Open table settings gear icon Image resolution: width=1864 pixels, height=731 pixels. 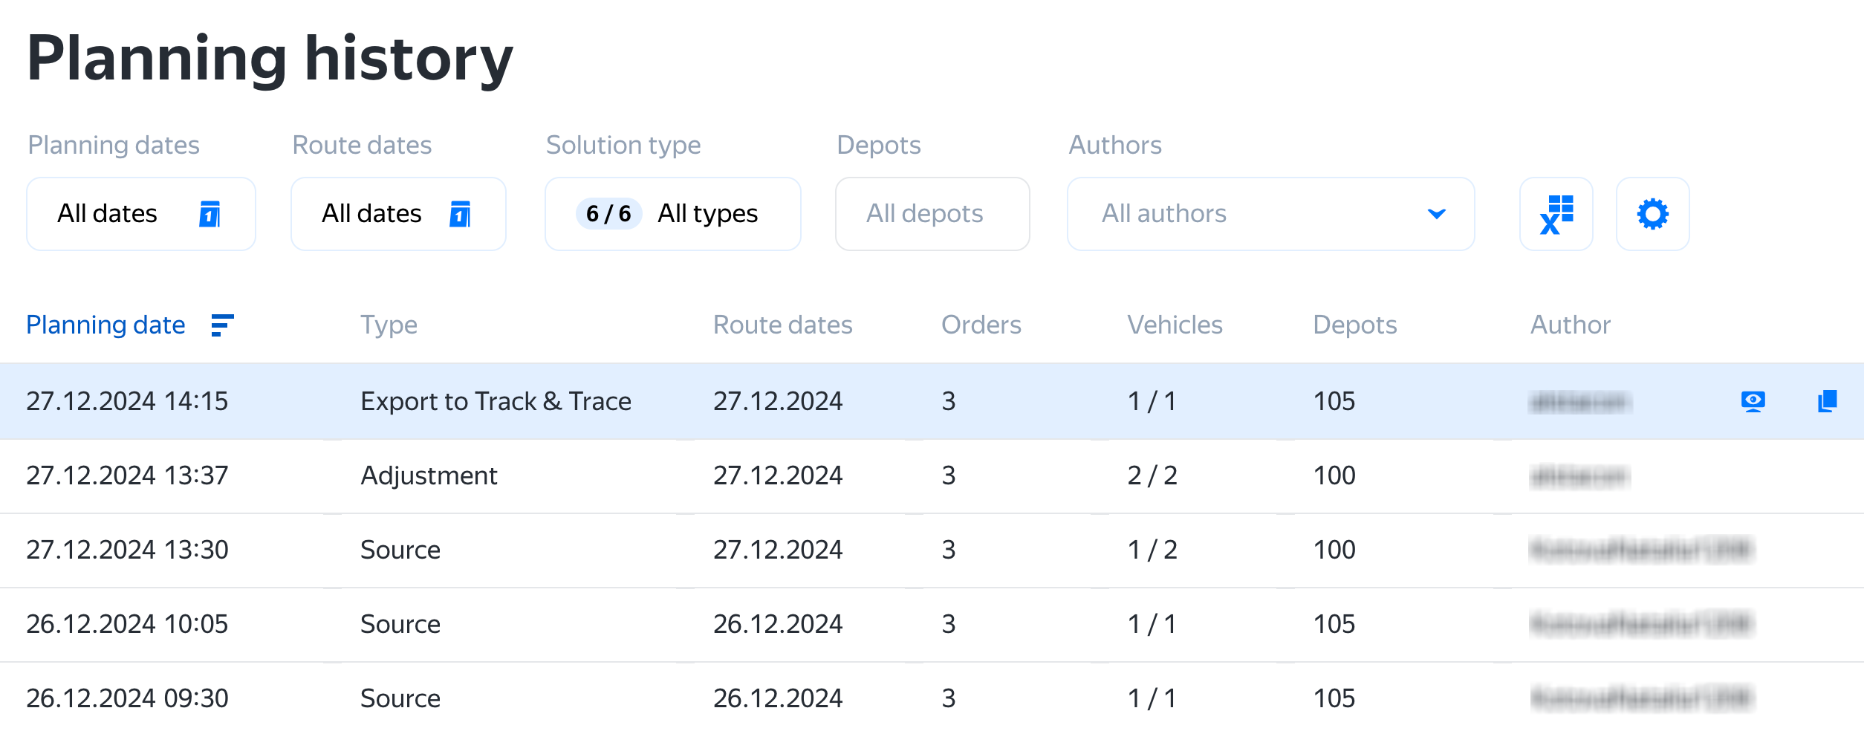point(1652,214)
